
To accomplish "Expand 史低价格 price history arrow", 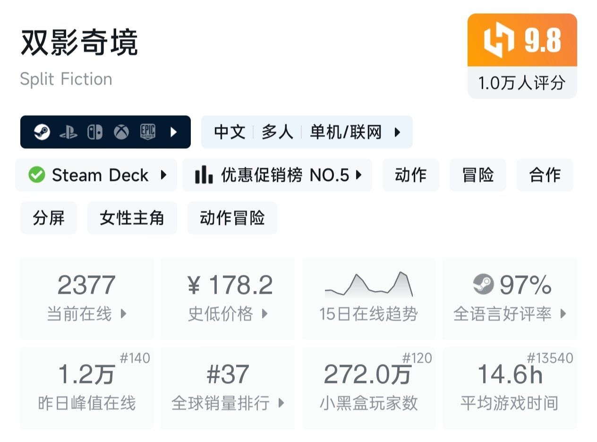I will (264, 314).
